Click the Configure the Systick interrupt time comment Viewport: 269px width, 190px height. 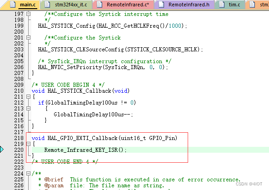(x=106, y=14)
